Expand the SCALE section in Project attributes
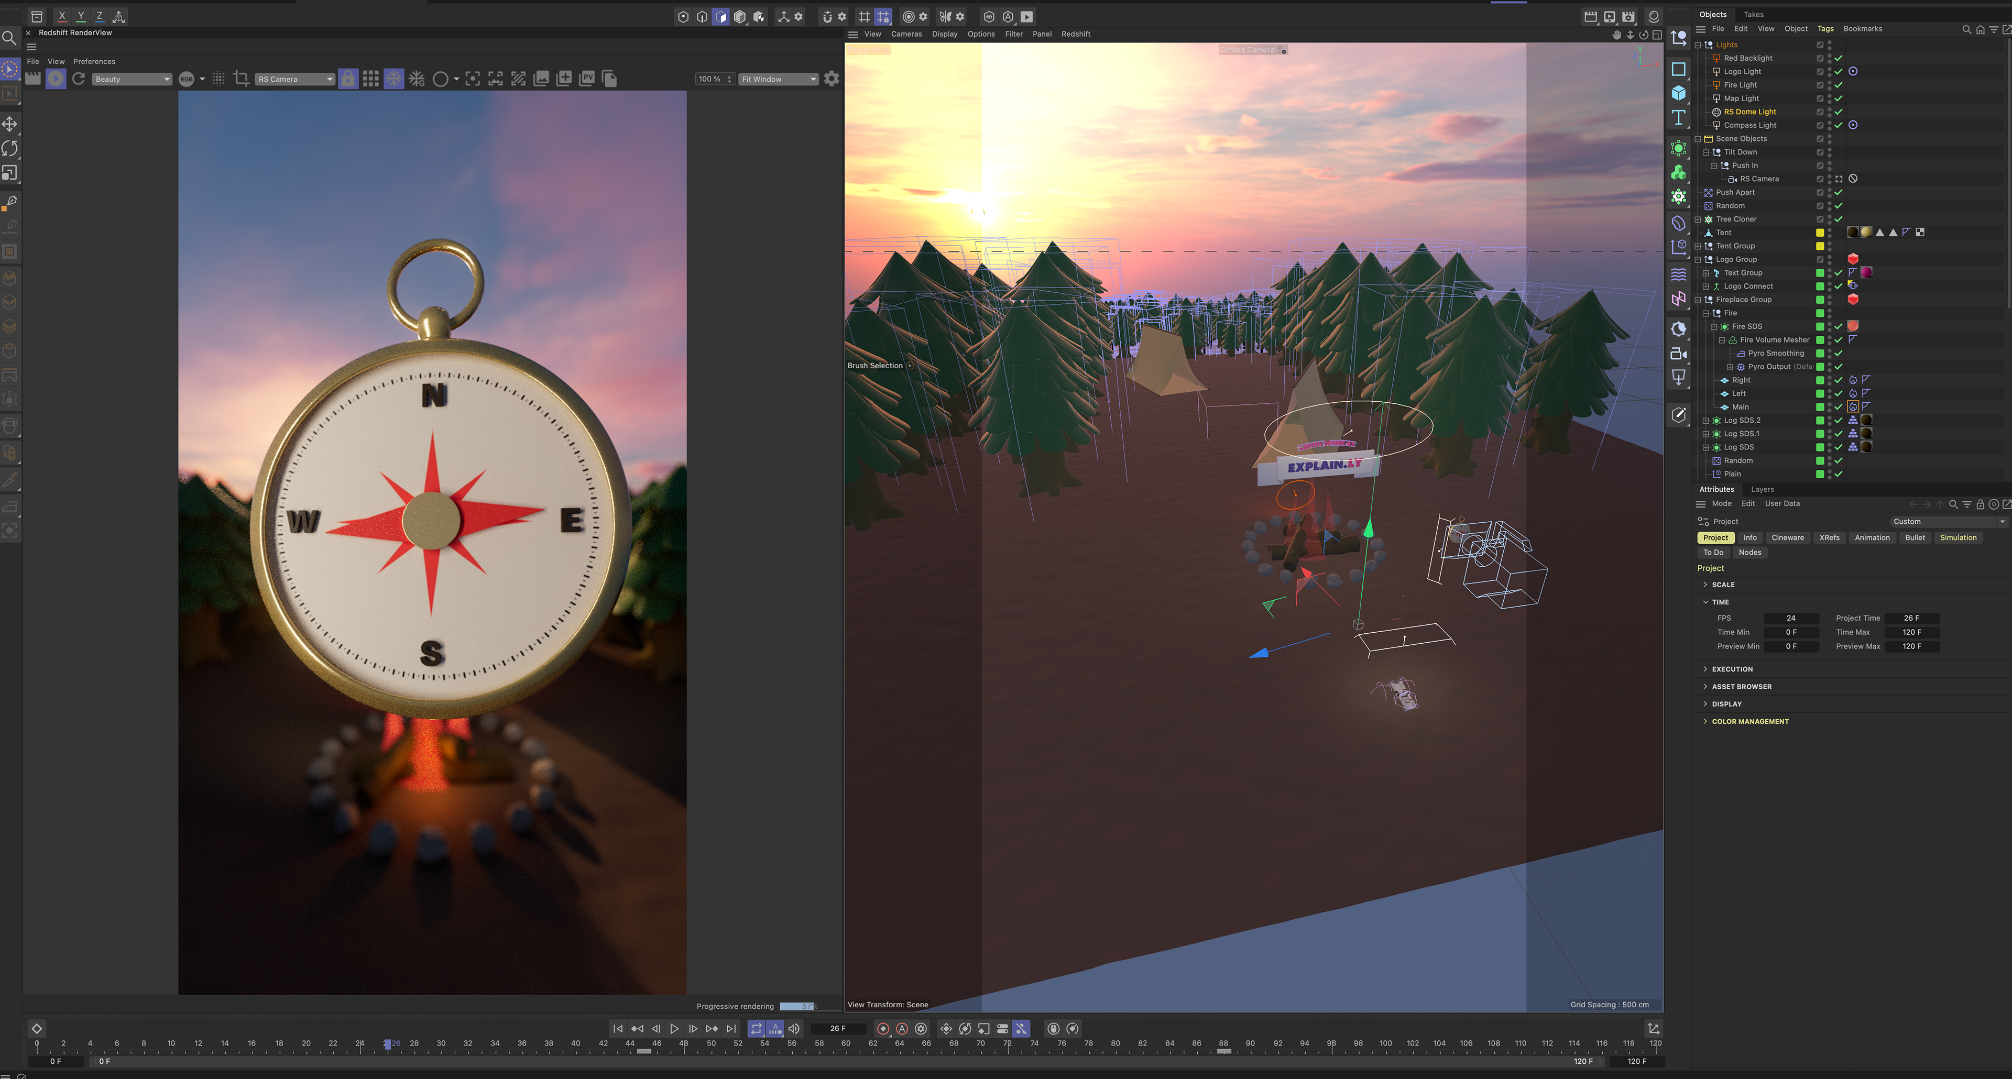The width and height of the screenshot is (2012, 1079). coord(1705,585)
